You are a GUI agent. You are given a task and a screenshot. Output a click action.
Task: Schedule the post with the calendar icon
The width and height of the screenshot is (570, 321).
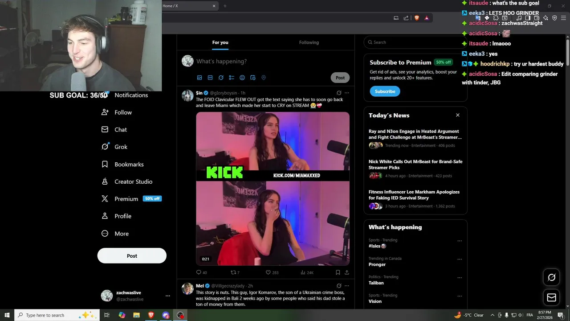pyautogui.click(x=253, y=78)
